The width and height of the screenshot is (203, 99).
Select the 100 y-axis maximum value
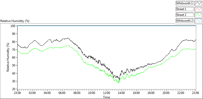(13, 26)
